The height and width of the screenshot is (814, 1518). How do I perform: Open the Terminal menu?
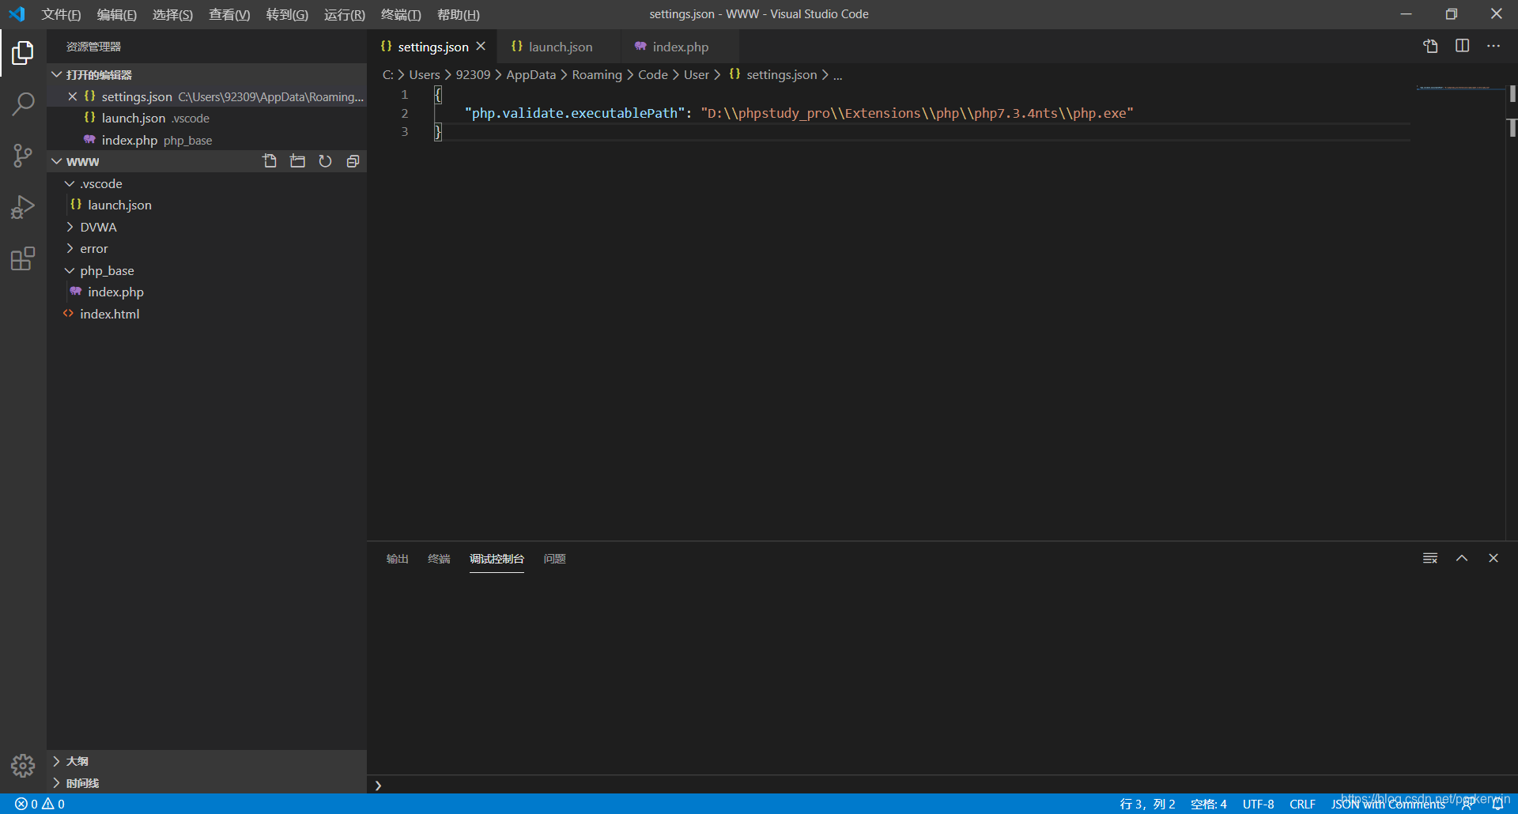(x=401, y=14)
